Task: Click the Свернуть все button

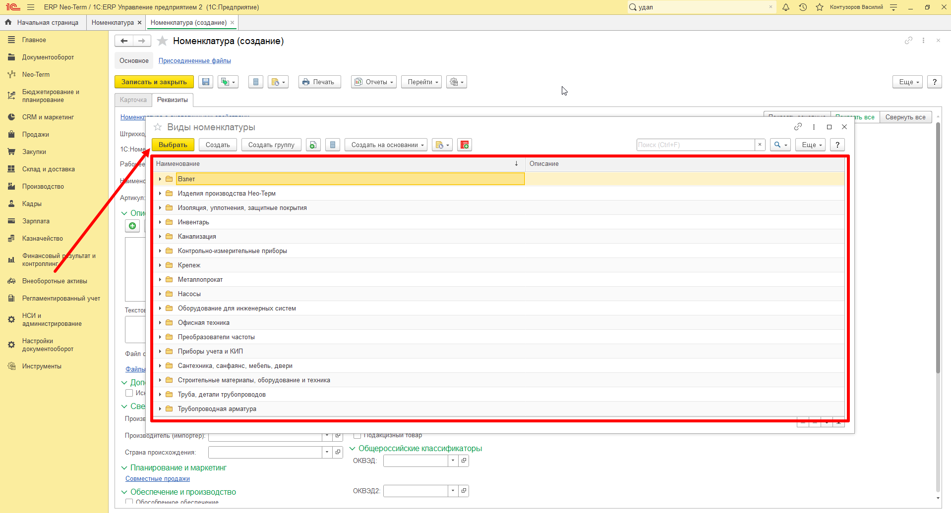Action: pos(905,117)
